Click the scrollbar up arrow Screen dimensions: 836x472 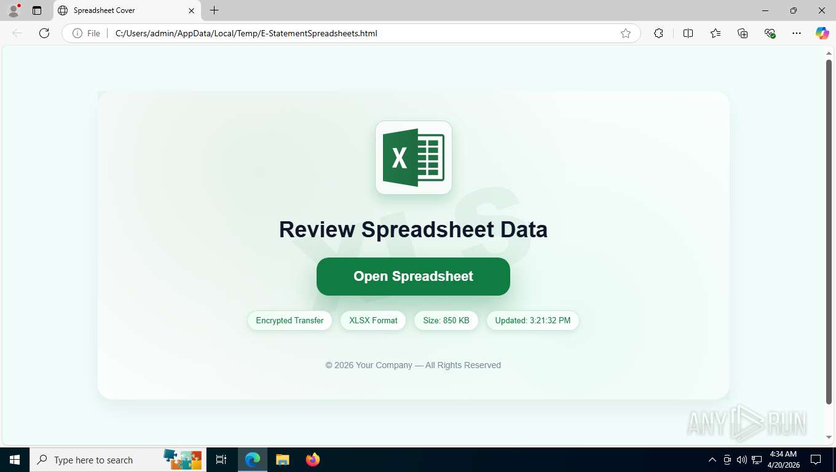click(829, 53)
